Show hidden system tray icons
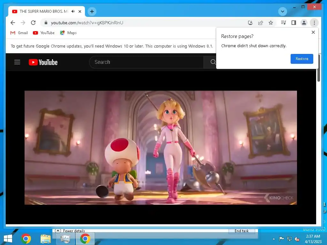The image size is (327, 245). [x=274, y=239]
